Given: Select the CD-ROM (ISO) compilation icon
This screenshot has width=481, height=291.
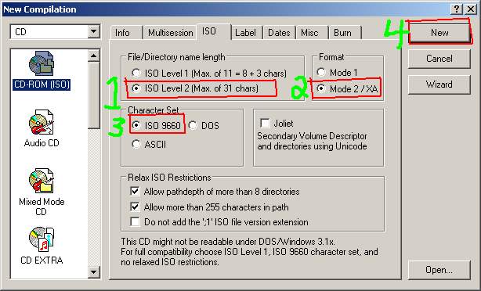Looking at the screenshot, I should click(x=42, y=64).
